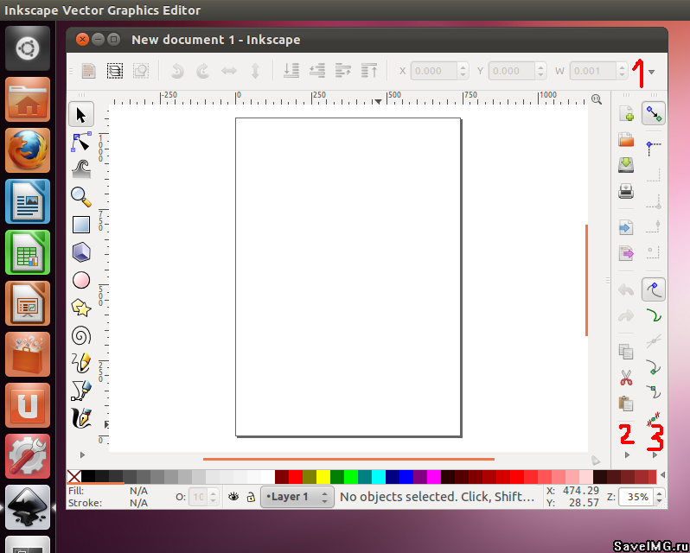
Task: Toggle Layer 1 visibility eye
Action: pos(233,497)
